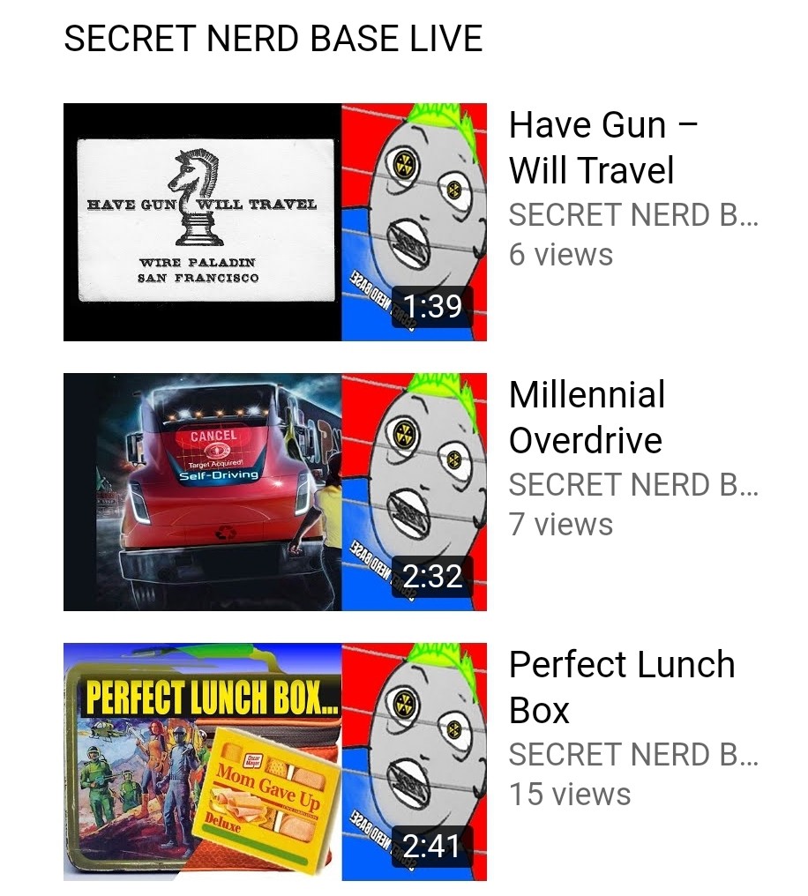Image resolution: width=808 pixels, height=896 pixels.
Task: Click the 1:39 duration badge
Action: click(x=432, y=306)
